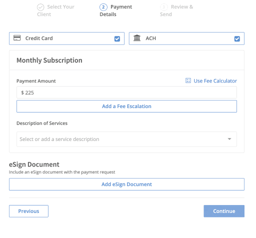Click the step 2 numbered circle icon
Viewport: 256px width, 238px height.
click(103, 7)
